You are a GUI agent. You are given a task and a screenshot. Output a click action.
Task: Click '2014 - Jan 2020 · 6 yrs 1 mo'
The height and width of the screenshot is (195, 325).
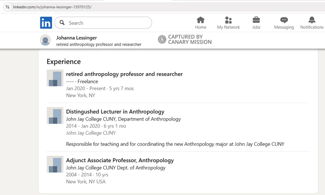(96, 126)
